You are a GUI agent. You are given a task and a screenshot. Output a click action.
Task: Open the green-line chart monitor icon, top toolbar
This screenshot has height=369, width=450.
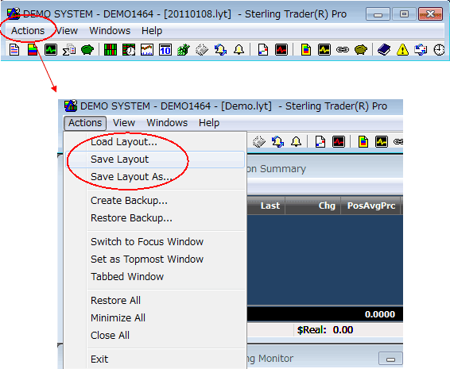click(x=51, y=50)
